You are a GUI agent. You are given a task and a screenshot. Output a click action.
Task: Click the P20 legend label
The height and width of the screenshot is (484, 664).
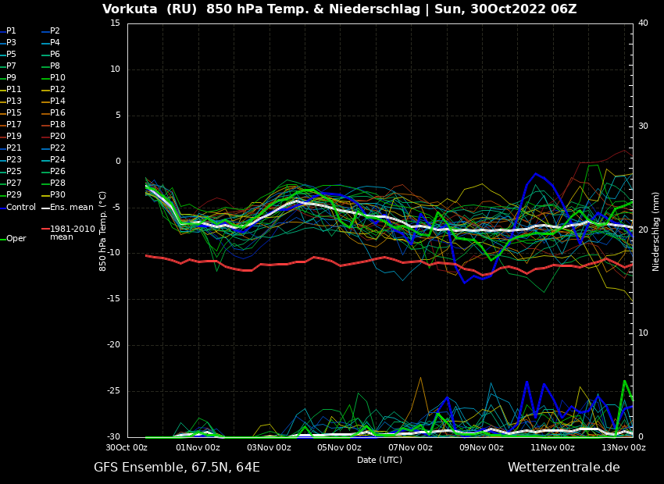[x=57, y=137]
